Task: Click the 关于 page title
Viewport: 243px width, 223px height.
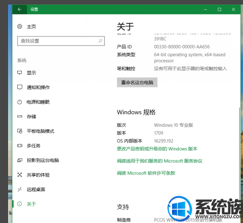Action: point(125,27)
